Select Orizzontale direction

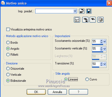pos(8,69)
